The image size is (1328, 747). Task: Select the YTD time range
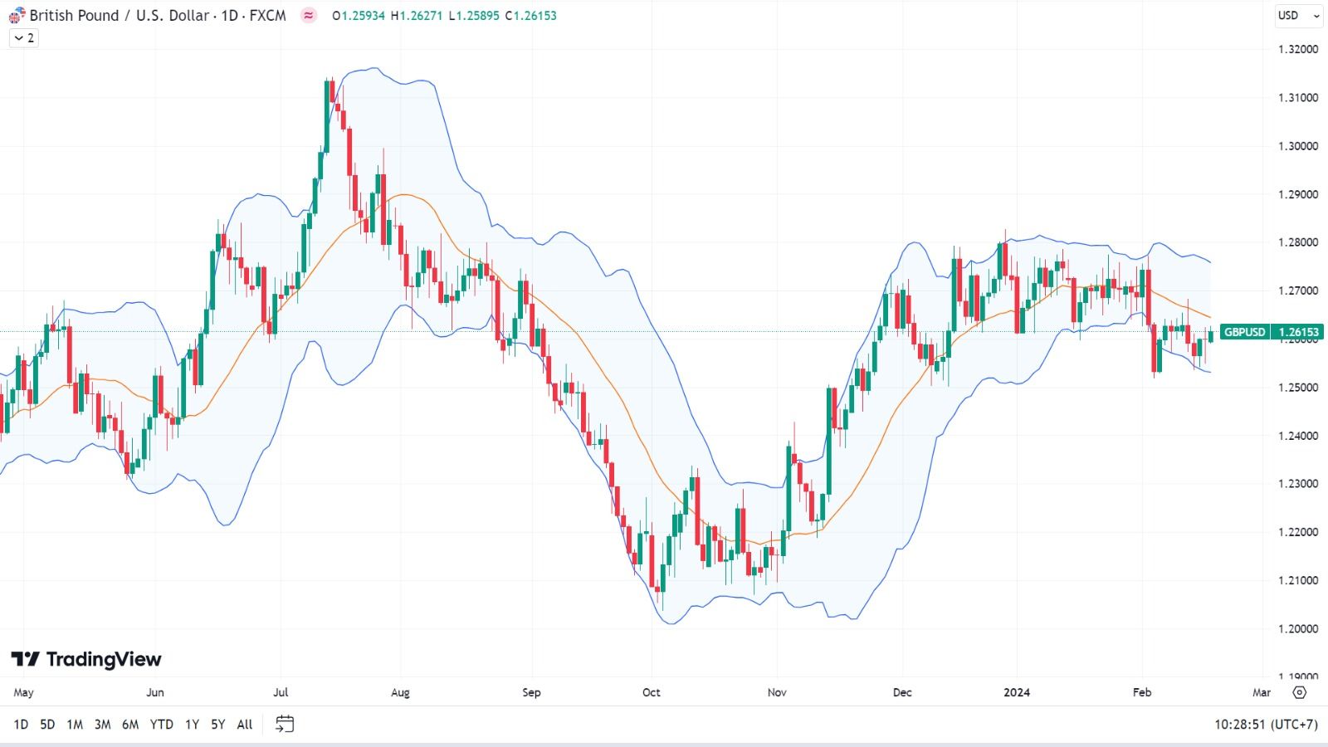(162, 725)
